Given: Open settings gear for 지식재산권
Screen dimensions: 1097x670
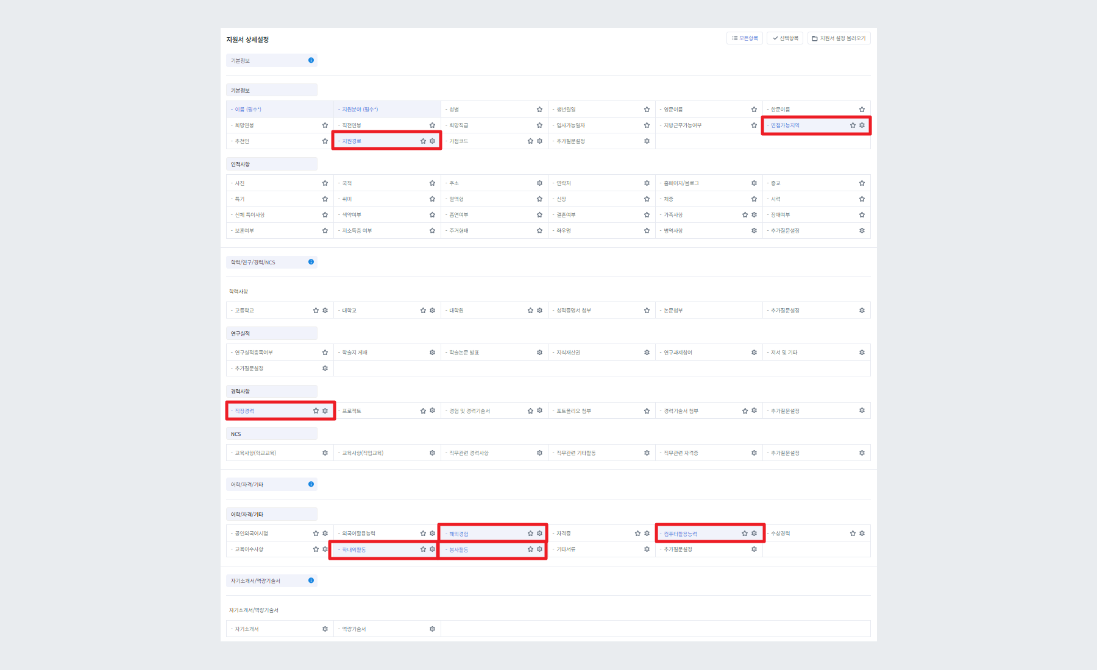Looking at the screenshot, I should pos(647,353).
